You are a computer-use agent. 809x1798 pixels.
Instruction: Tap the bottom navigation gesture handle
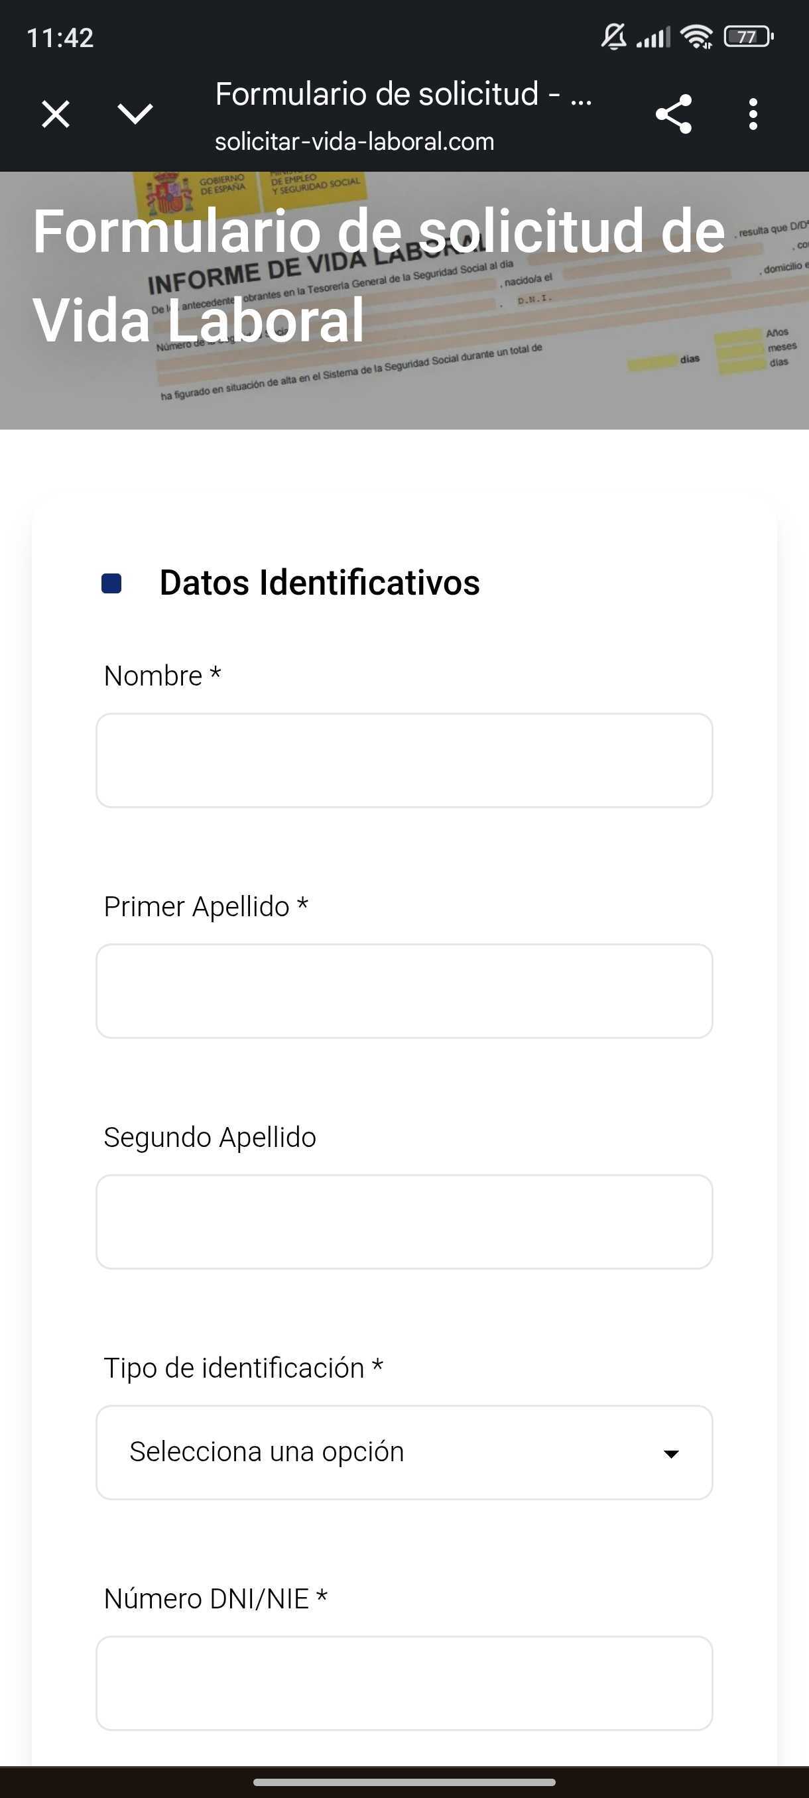pyautogui.click(x=404, y=1782)
